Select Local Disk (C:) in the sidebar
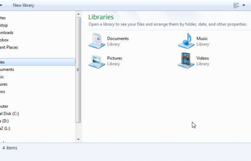 pyautogui.click(x=9, y=113)
